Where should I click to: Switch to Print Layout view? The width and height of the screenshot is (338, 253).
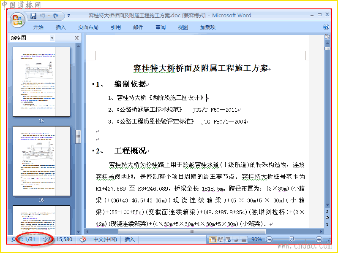tap(213, 240)
